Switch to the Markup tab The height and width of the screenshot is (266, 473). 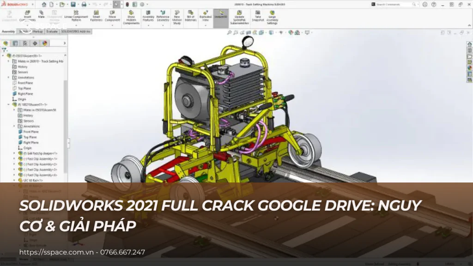tap(37, 31)
